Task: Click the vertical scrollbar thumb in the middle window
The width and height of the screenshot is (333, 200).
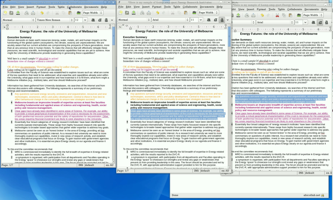Action: 229,37
